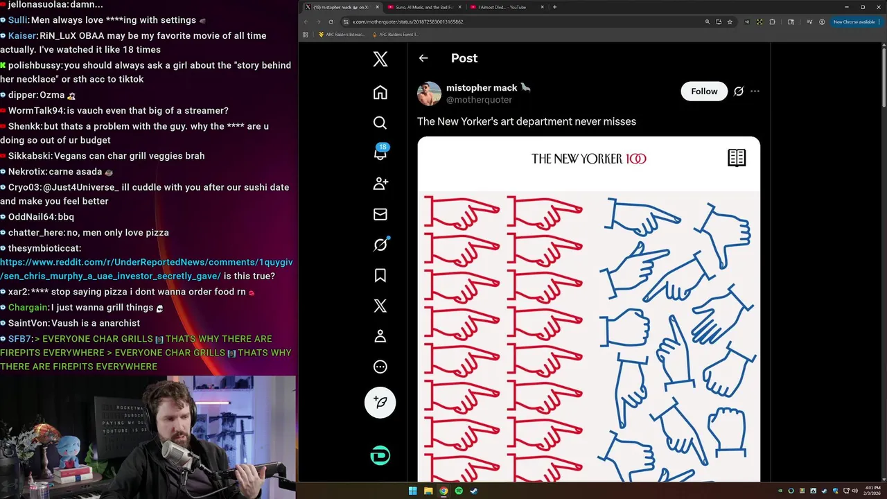Viewport: 887px width, 499px height.
Task: Open ARC Raiders Interactive bookmark
Action: pos(342,35)
